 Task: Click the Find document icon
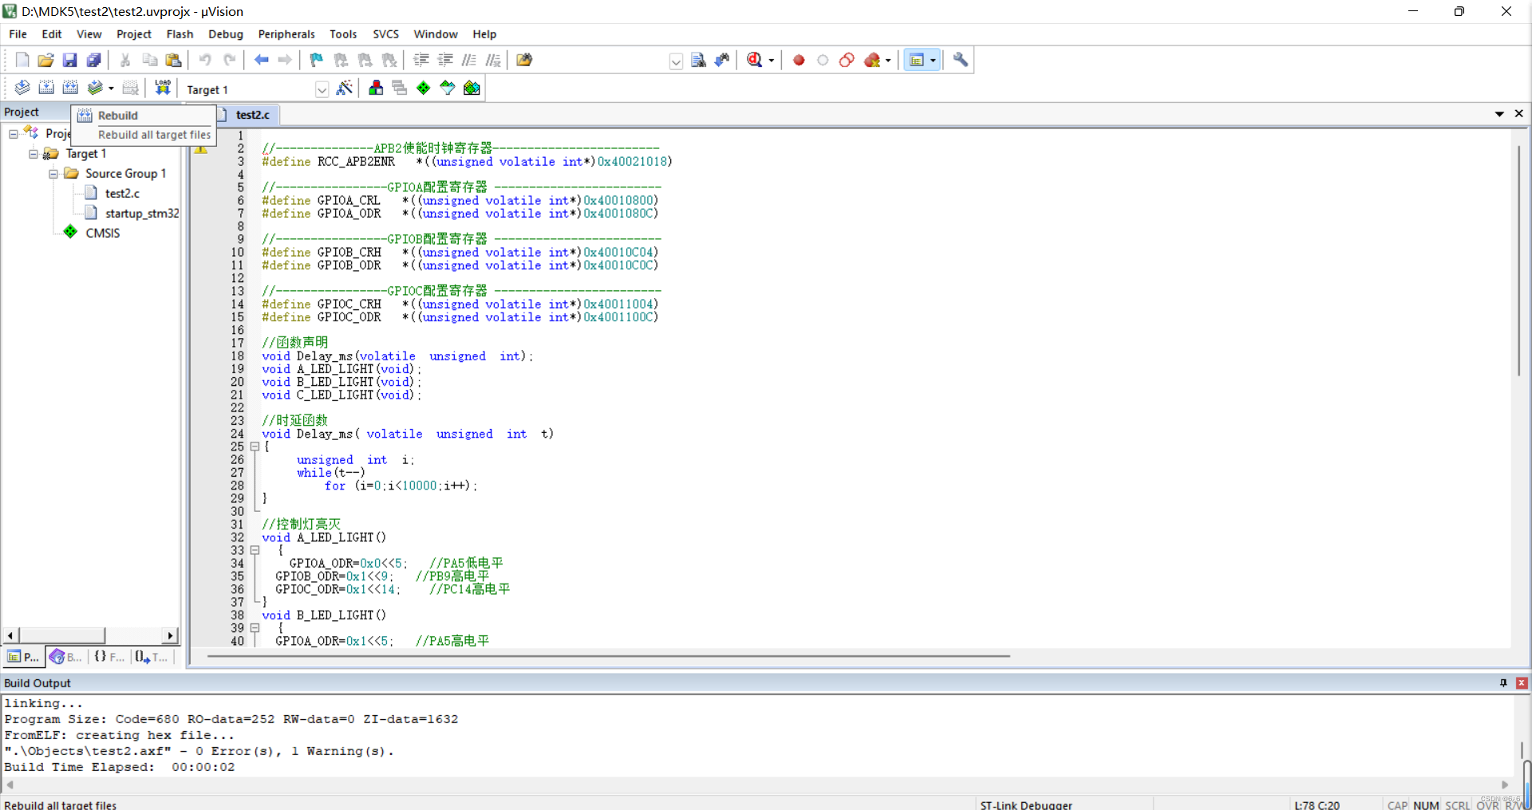[698, 60]
